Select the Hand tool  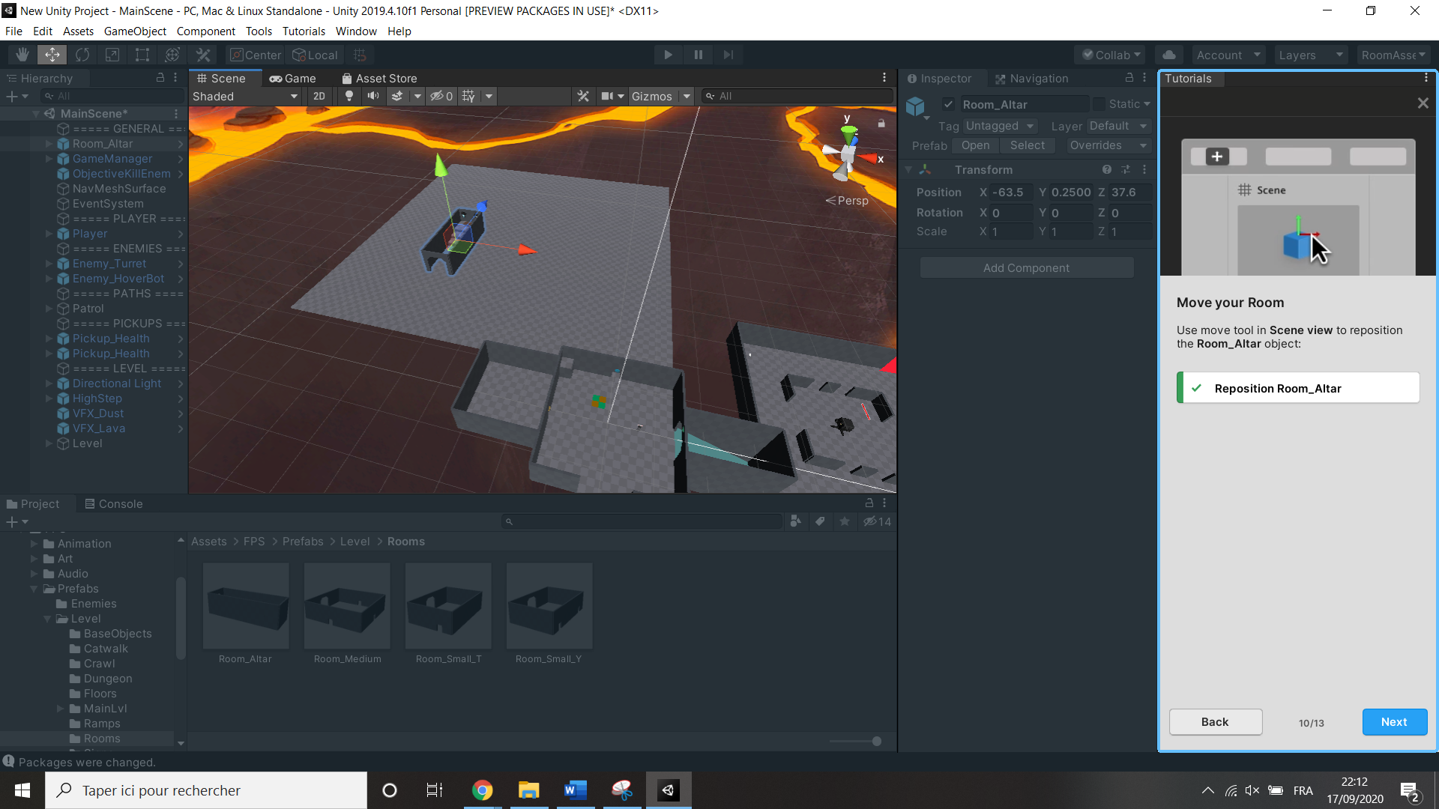[22, 55]
